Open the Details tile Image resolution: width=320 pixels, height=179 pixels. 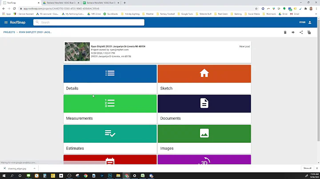110,79
